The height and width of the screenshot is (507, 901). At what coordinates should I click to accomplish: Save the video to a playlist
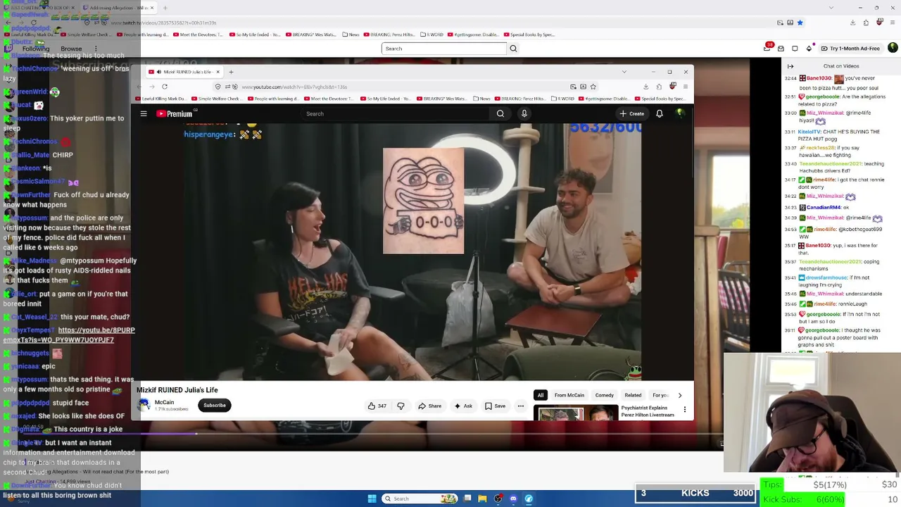[x=495, y=406]
